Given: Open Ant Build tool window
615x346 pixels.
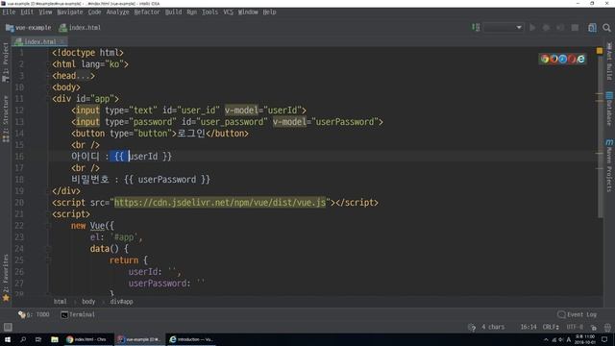Looking at the screenshot, I should click(x=609, y=62).
